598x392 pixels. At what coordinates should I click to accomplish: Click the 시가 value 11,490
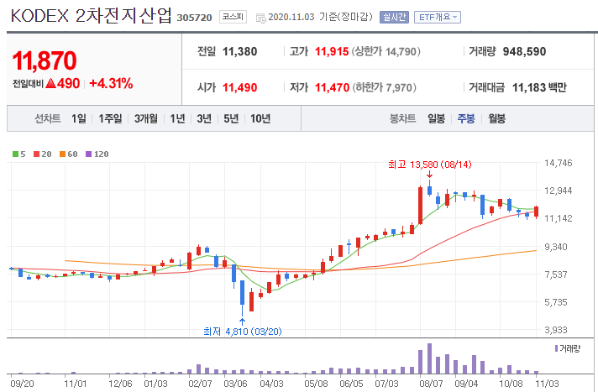tap(239, 87)
